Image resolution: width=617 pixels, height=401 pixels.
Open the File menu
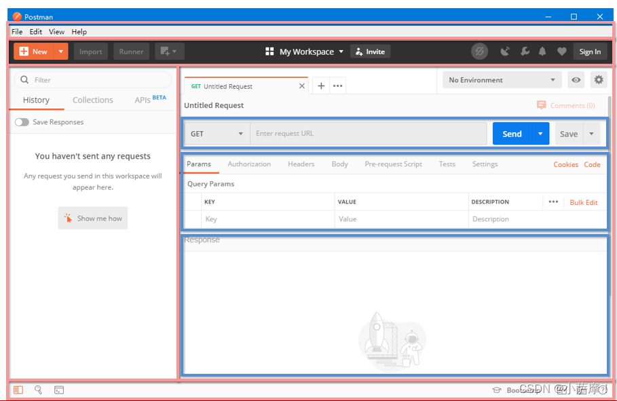[x=17, y=32]
